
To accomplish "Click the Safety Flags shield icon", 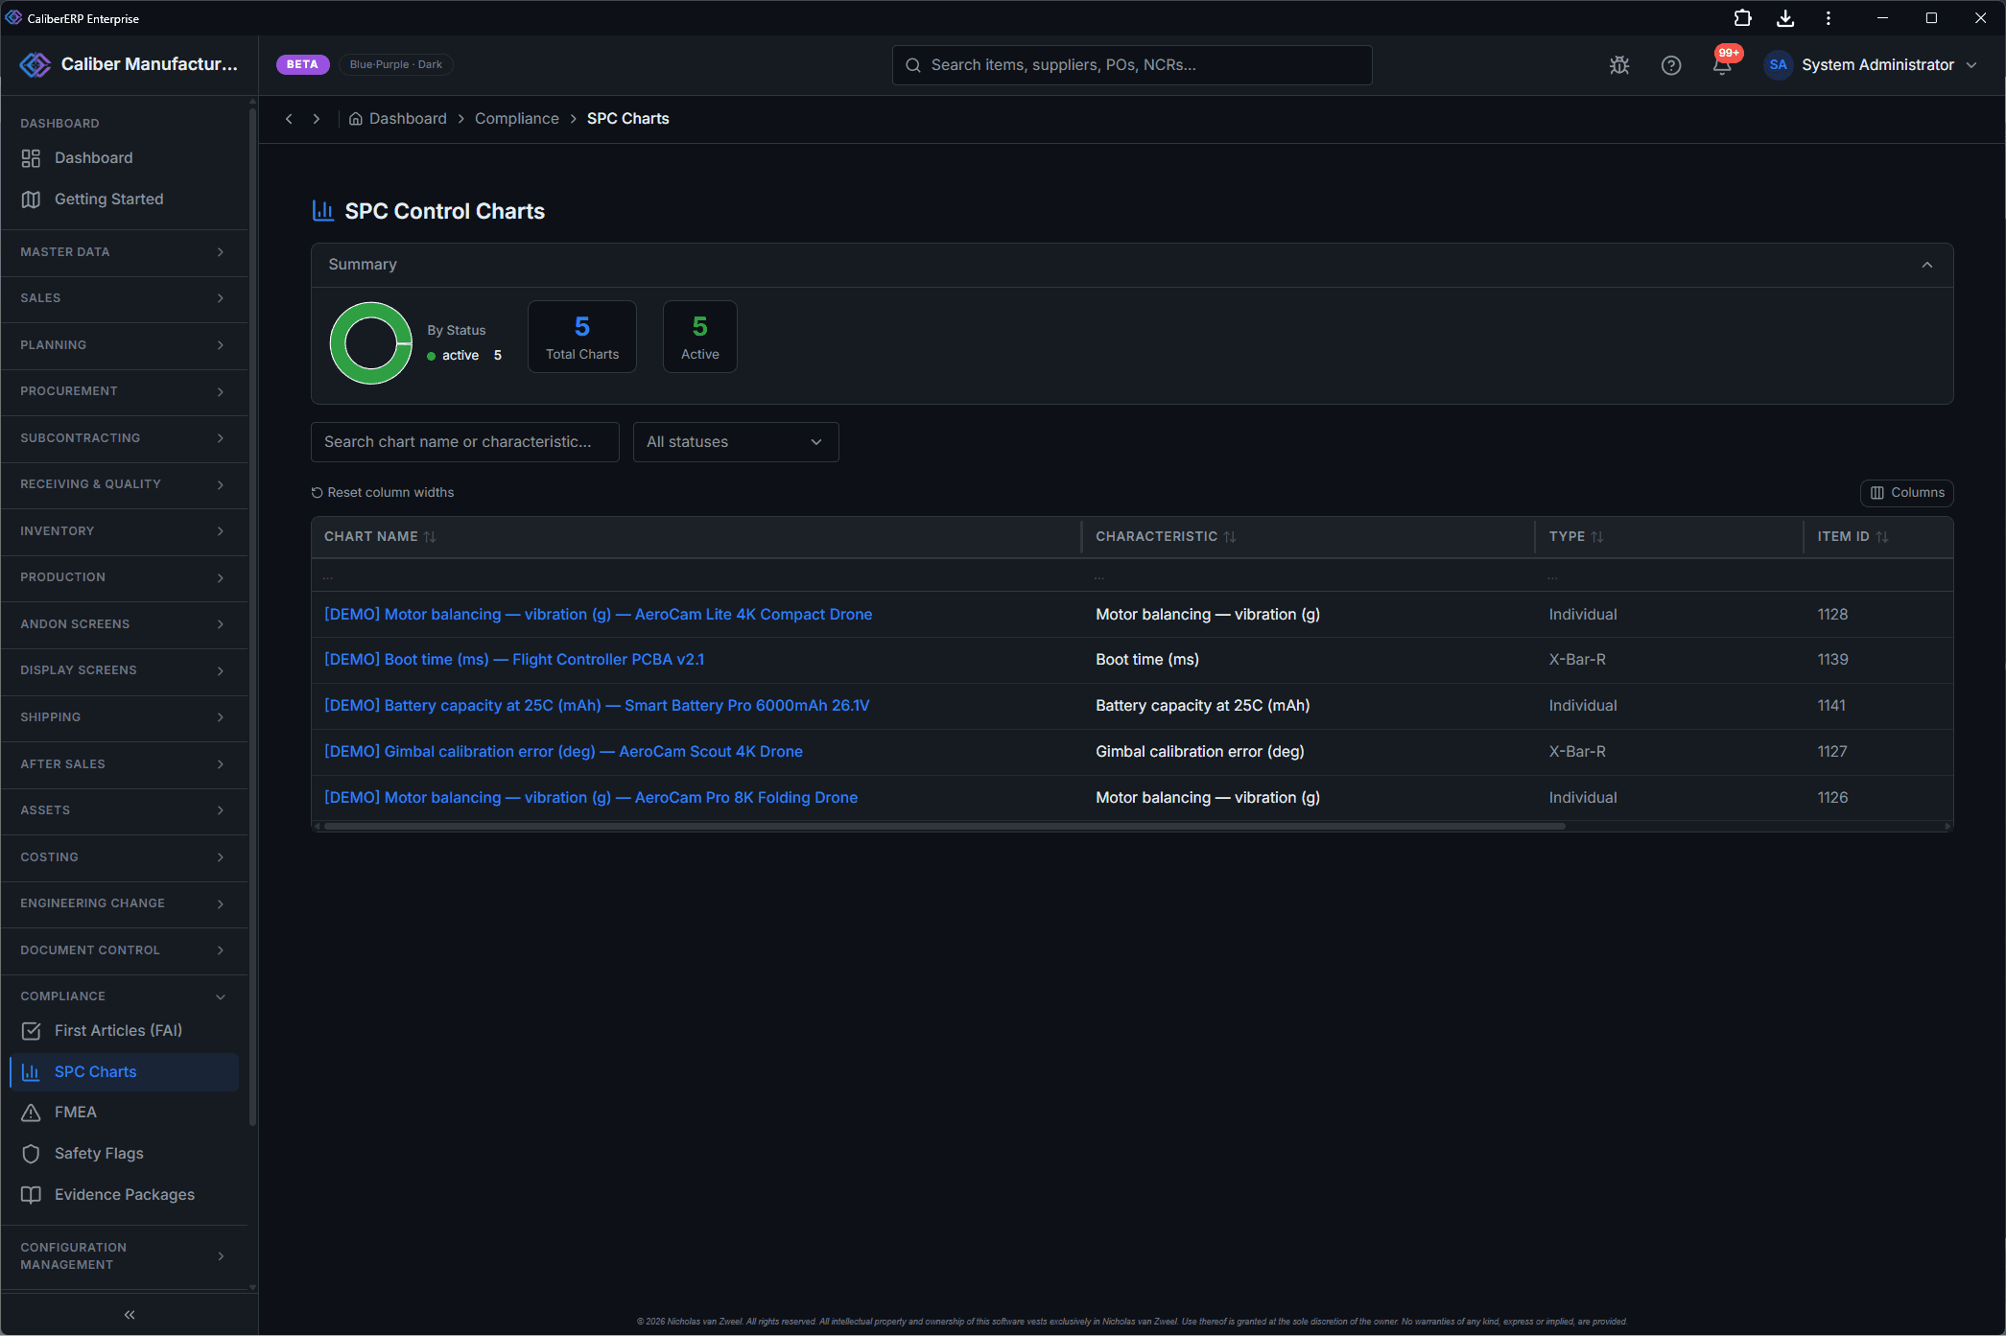I will pos(31,1154).
